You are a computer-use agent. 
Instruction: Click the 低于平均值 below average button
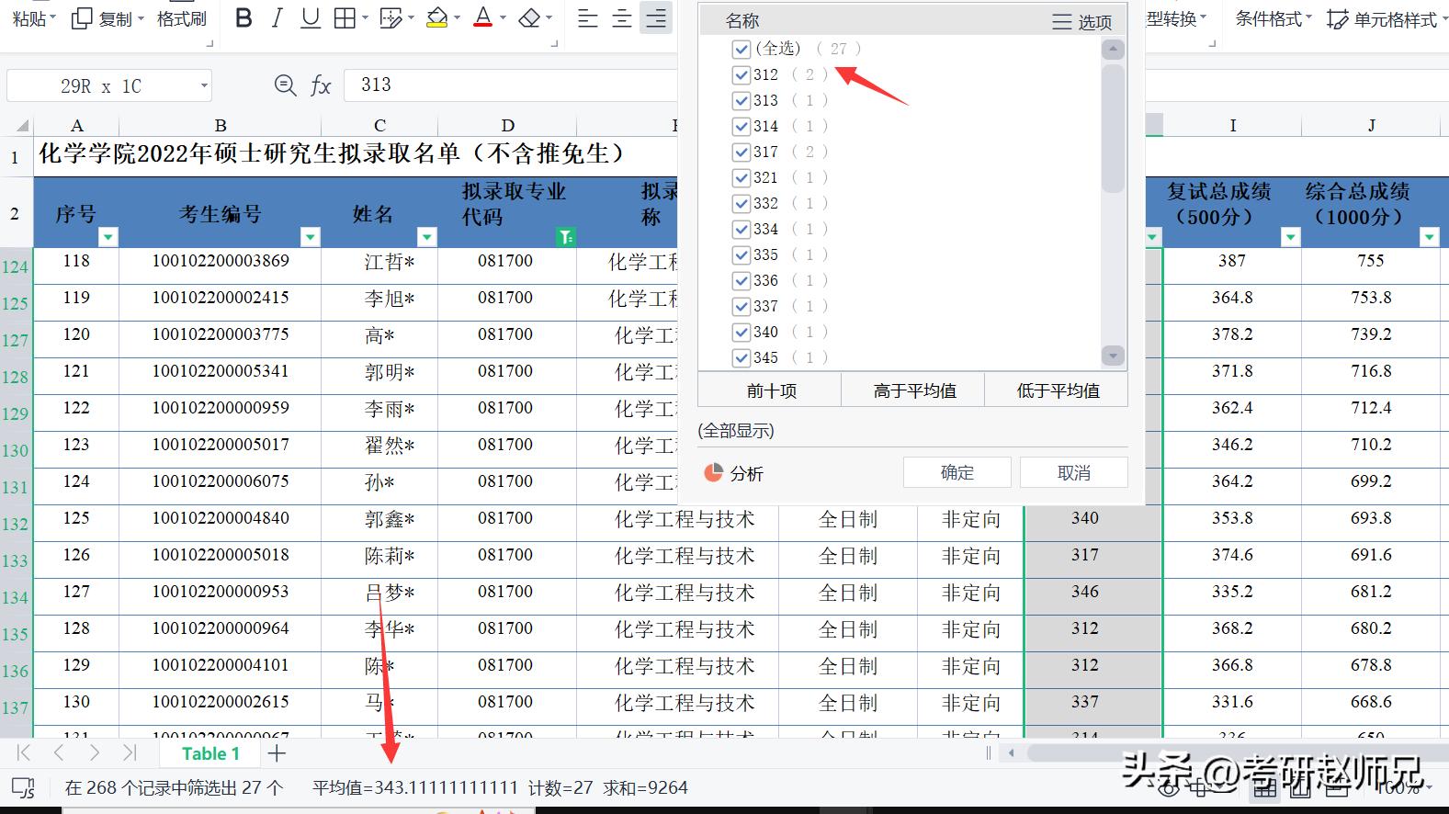coord(1057,390)
